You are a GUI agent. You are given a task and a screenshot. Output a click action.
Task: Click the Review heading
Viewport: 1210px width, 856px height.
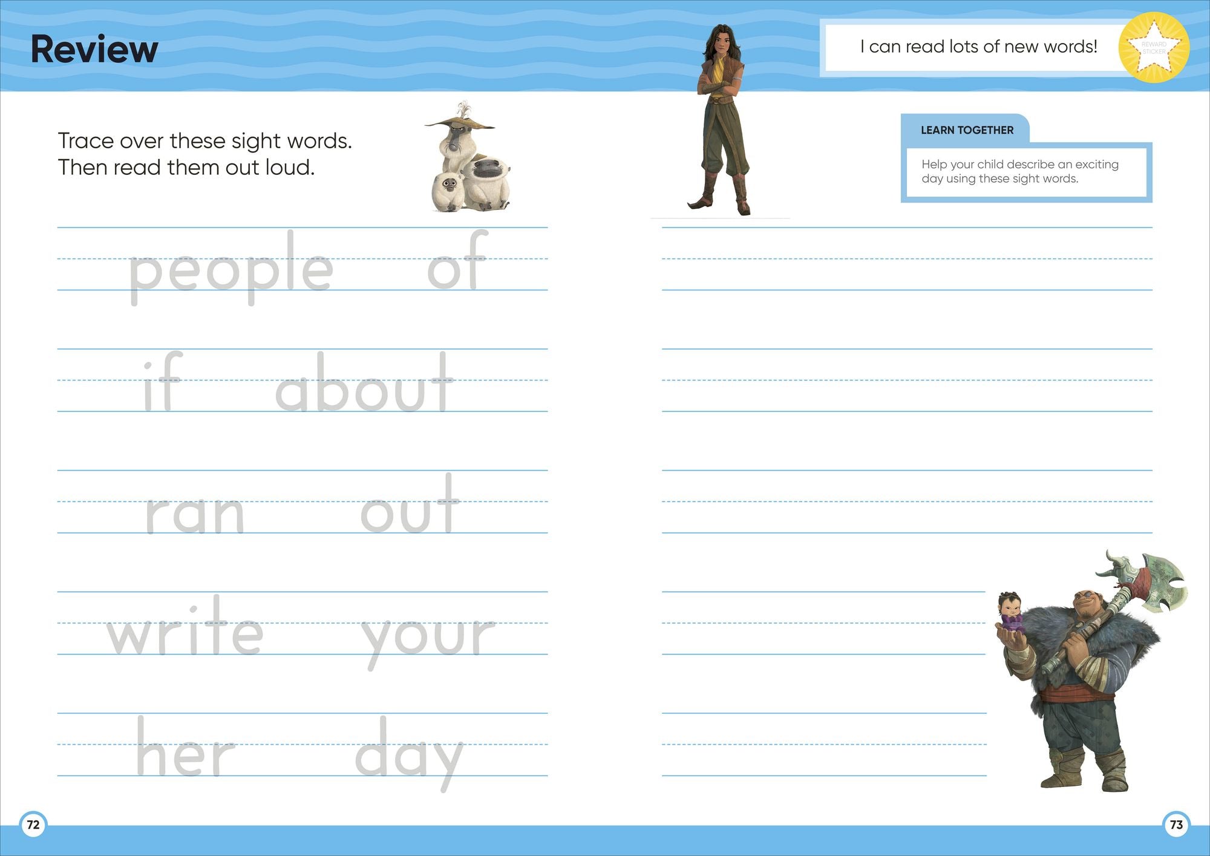pos(94,50)
